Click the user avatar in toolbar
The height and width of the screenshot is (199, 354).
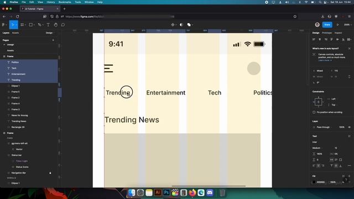click(317, 25)
